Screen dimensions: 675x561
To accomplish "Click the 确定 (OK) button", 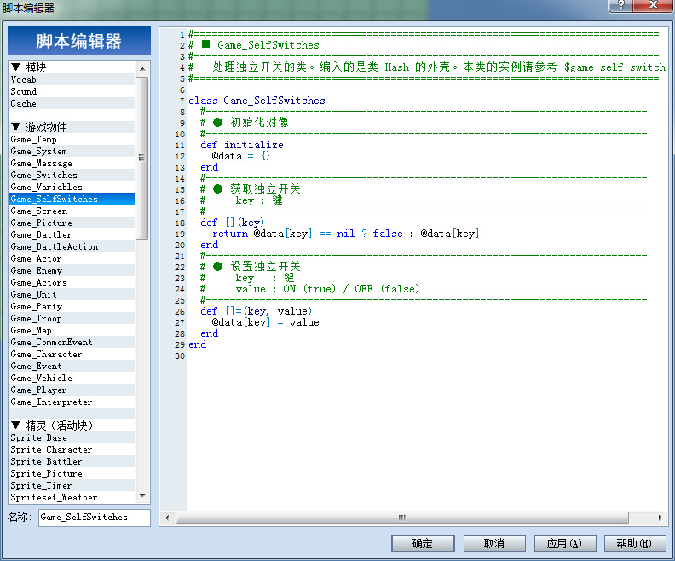I will coord(423,543).
